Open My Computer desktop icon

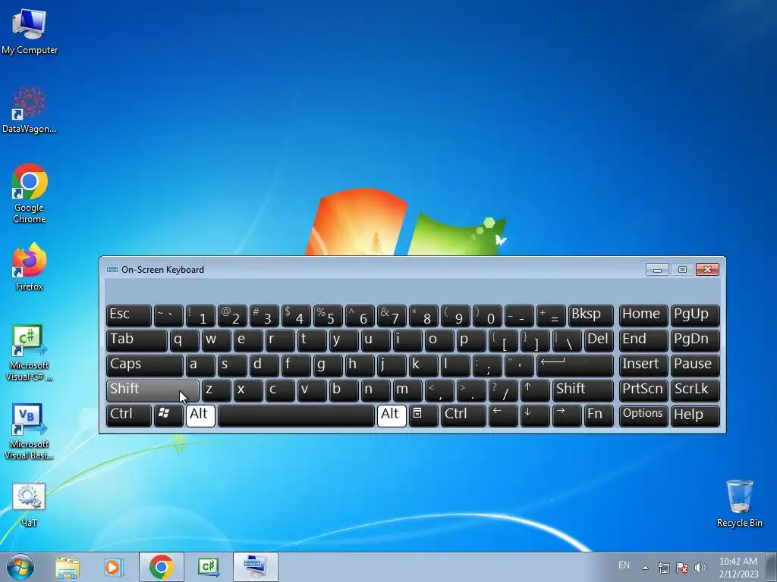pyautogui.click(x=30, y=30)
